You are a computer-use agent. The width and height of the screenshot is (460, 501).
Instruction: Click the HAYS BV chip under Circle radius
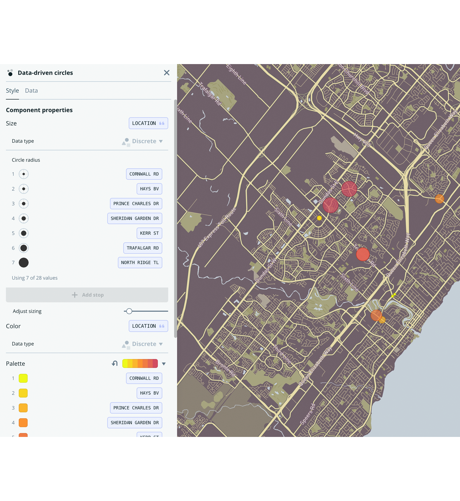[x=149, y=189]
